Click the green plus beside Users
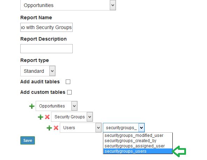 [x=49, y=128]
